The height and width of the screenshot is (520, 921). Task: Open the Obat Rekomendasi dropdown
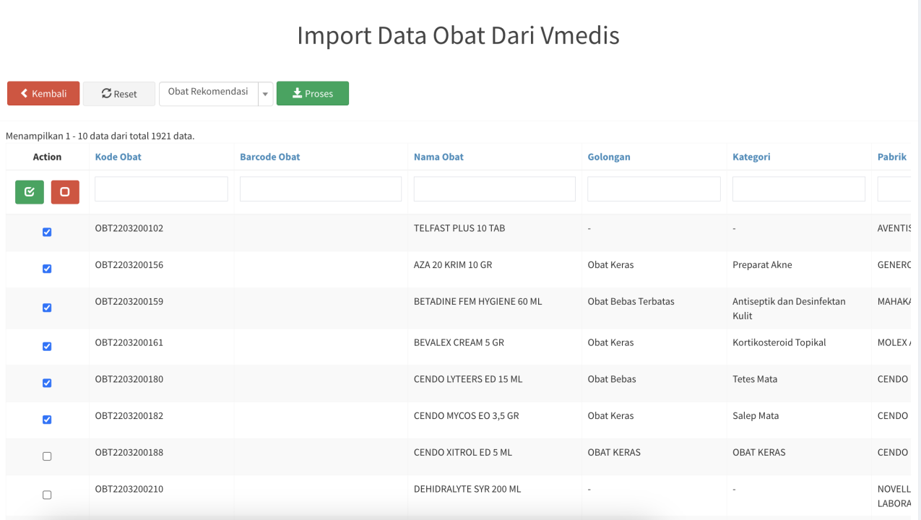[x=208, y=93]
